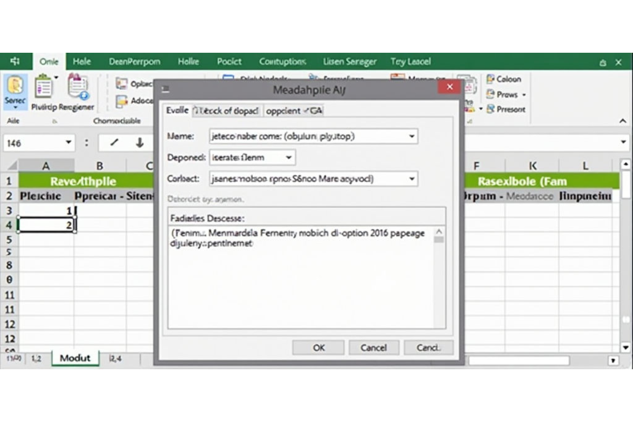
Task: Click the Caloon icon in ribbon
Action: pyautogui.click(x=490, y=79)
